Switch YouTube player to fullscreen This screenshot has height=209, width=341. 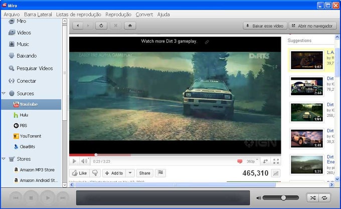point(276,161)
